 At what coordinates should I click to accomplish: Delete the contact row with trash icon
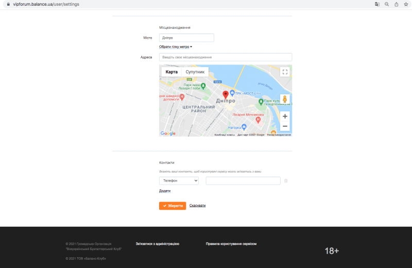[286, 181]
